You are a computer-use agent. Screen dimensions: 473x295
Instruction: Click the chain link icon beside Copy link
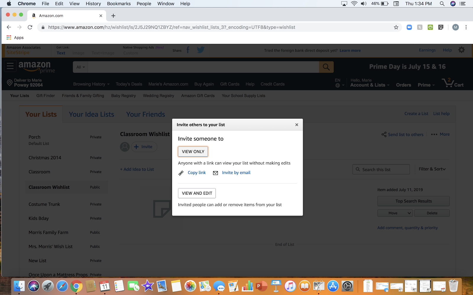(181, 173)
